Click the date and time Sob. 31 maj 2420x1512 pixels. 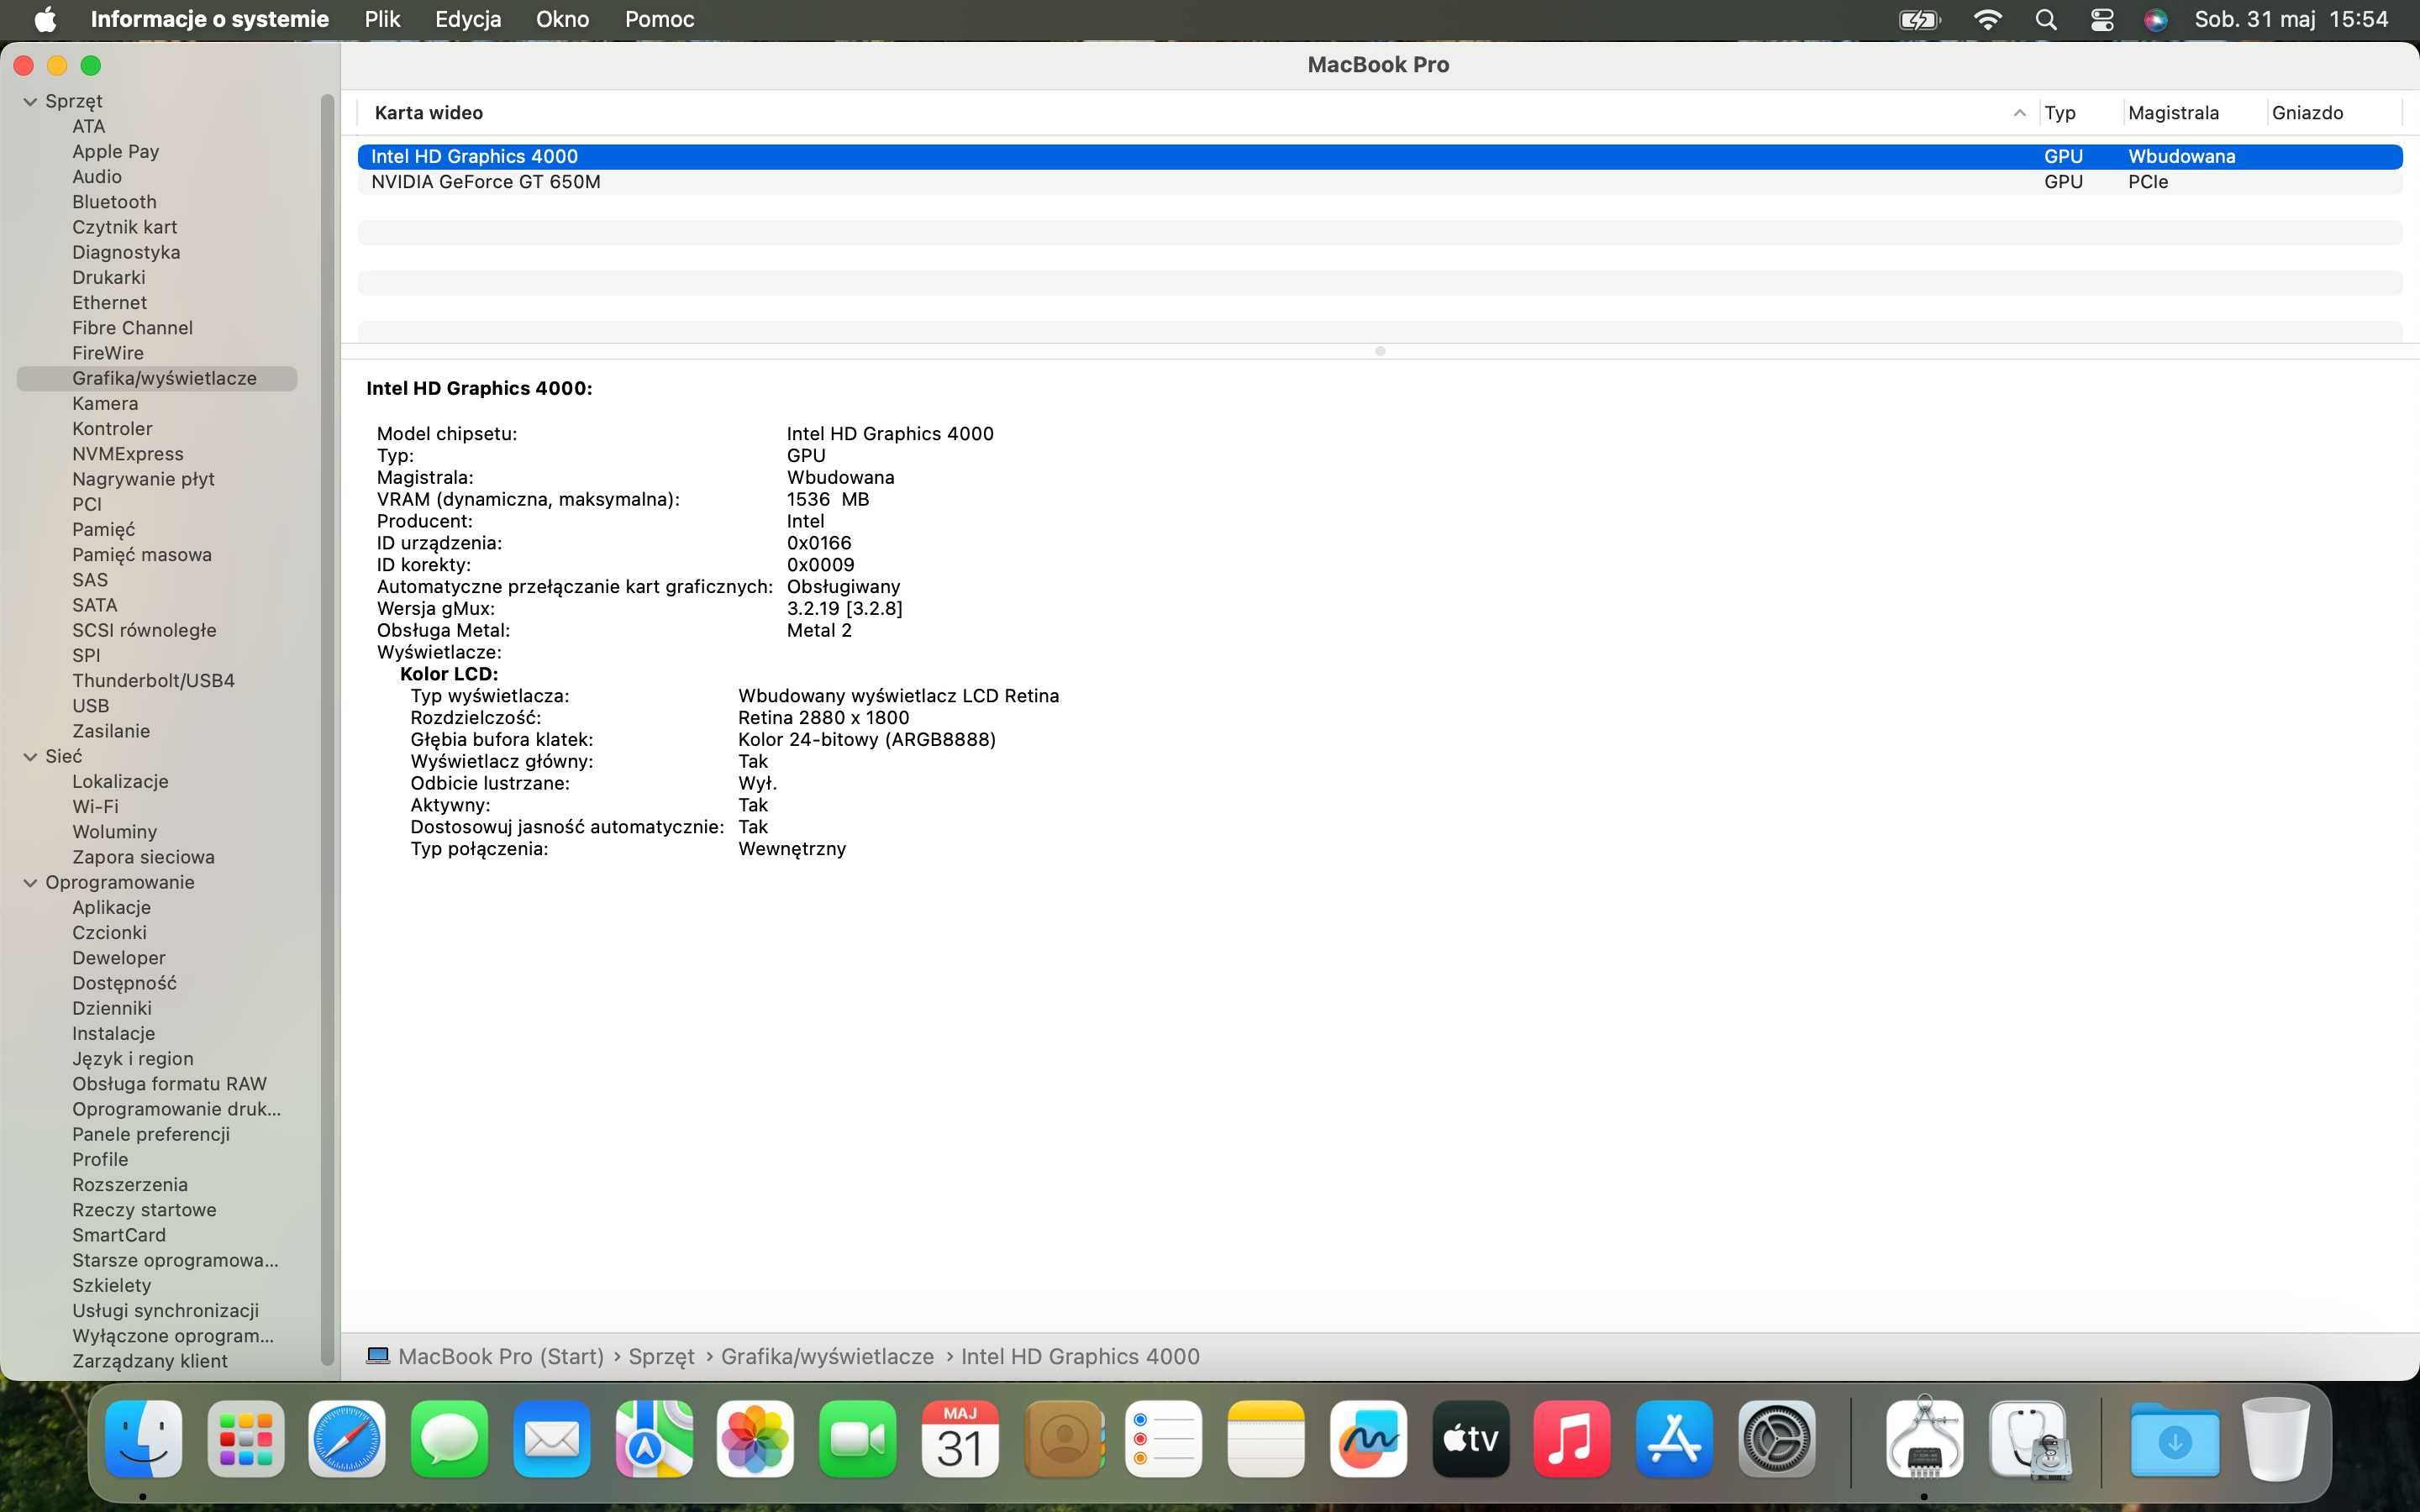(x=2291, y=19)
